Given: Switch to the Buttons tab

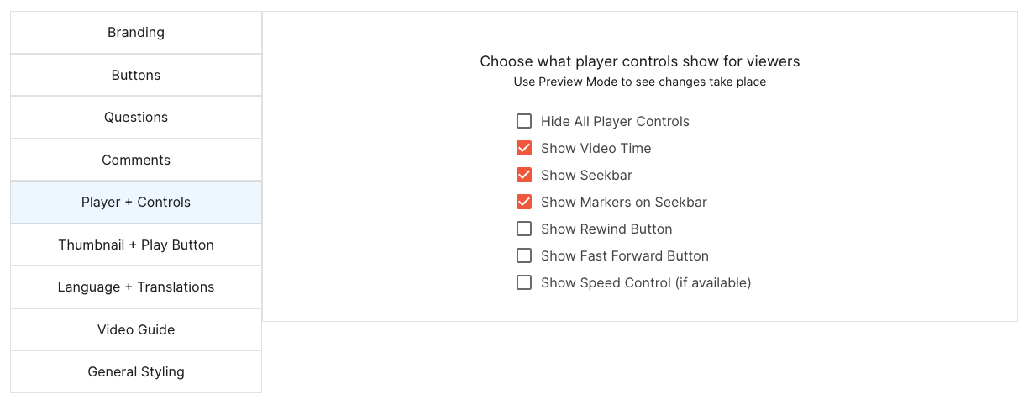Looking at the screenshot, I should (x=136, y=76).
